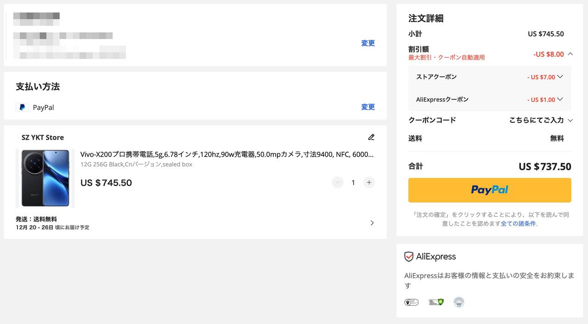Increase quantity with the plus button
The image size is (588, 324).
pyautogui.click(x=369, y=182)
